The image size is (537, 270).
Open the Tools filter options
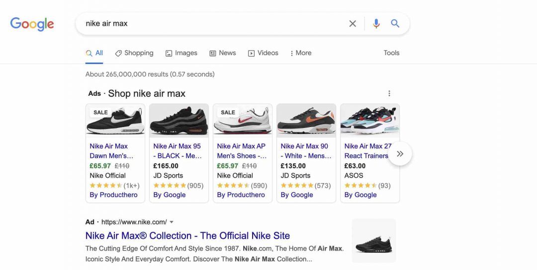point(391,53)
